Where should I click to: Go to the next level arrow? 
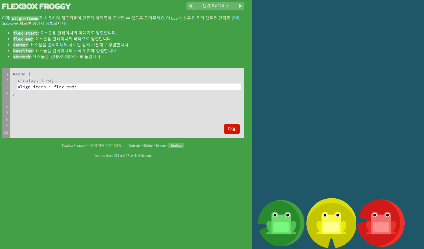pyautogui.click(x=241, y=6)
